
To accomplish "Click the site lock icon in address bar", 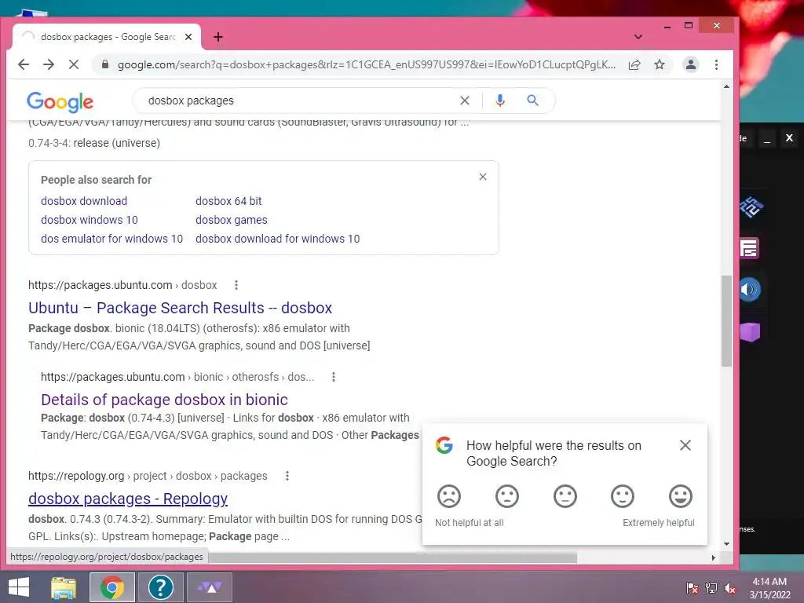I will coord(105,64).
